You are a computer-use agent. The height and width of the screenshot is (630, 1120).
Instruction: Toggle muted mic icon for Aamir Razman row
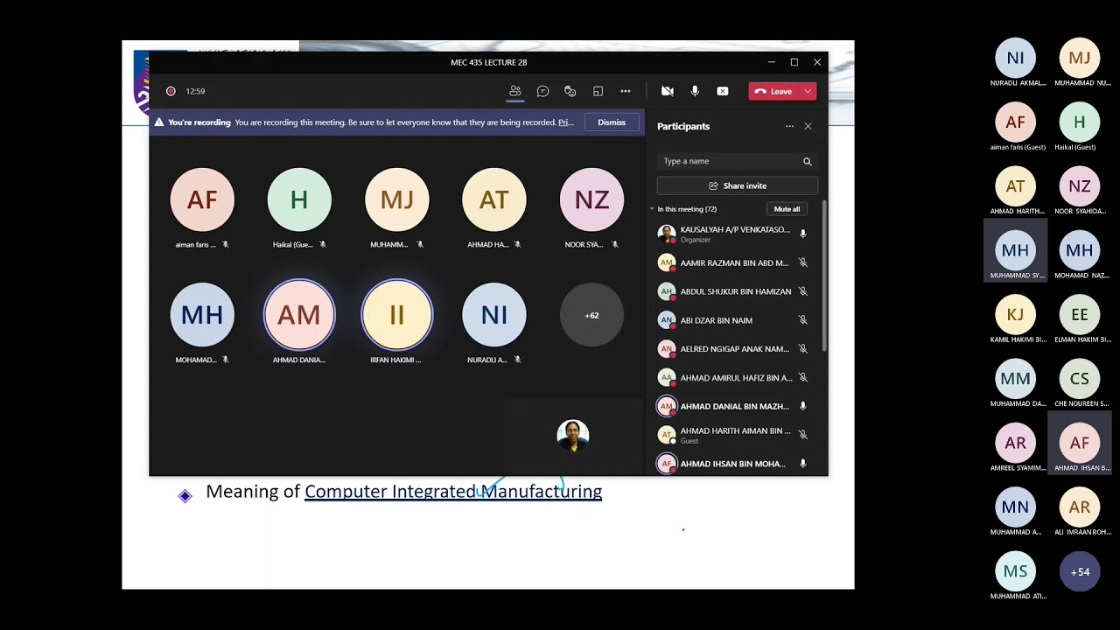[x=802, y=262]
